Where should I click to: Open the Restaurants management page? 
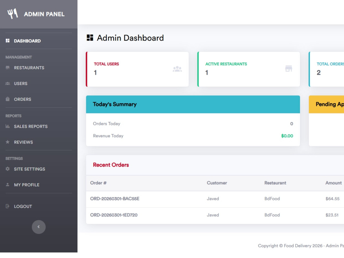click(39, 68)
